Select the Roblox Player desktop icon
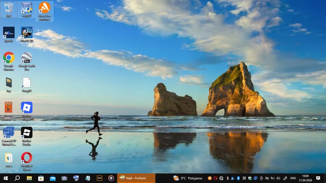The image size is (326, 183). [x=27, y=111]
